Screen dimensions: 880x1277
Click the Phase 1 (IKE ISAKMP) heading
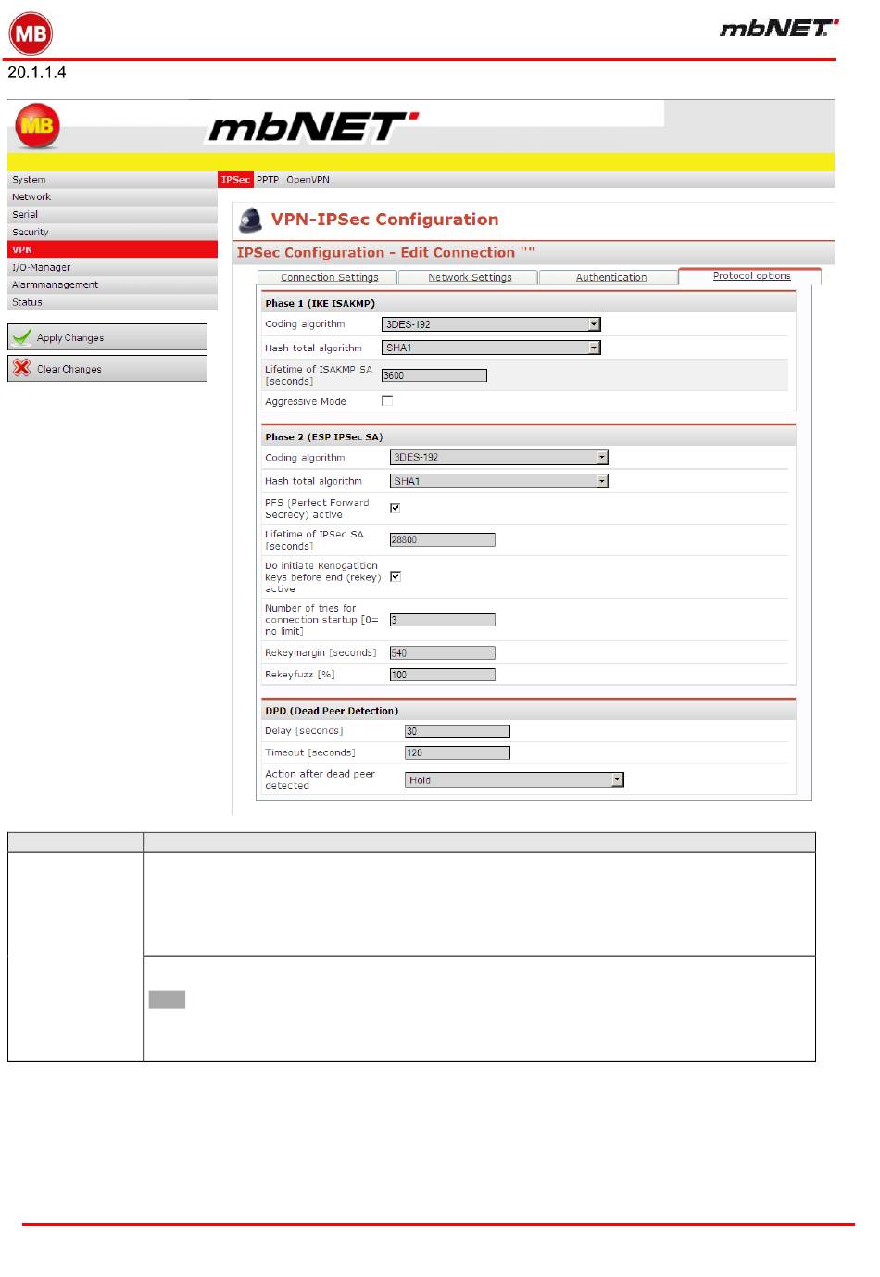click(x=320, y=303)
